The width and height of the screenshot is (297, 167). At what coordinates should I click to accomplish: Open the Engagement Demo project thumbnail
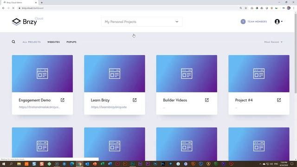click(x=42, y=74)
